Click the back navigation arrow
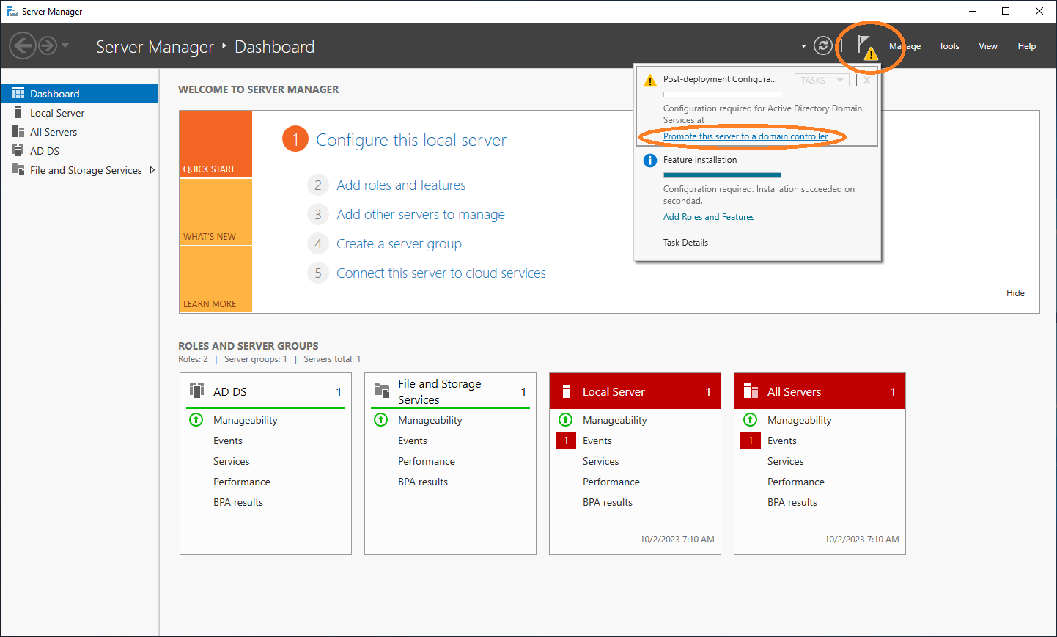This screenshot has height=637, width=1057. 23,45
